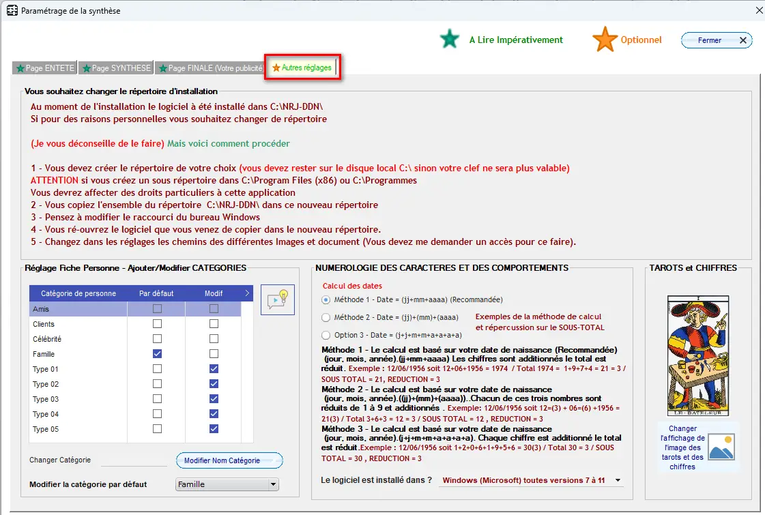Check 'Par défaut' box for Clients
Viewport: 765px width, 515px height.
coord(158,324)
